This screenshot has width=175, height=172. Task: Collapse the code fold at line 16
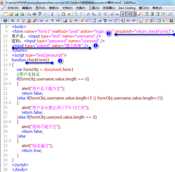pyautogui.click(x=10, y=65)
